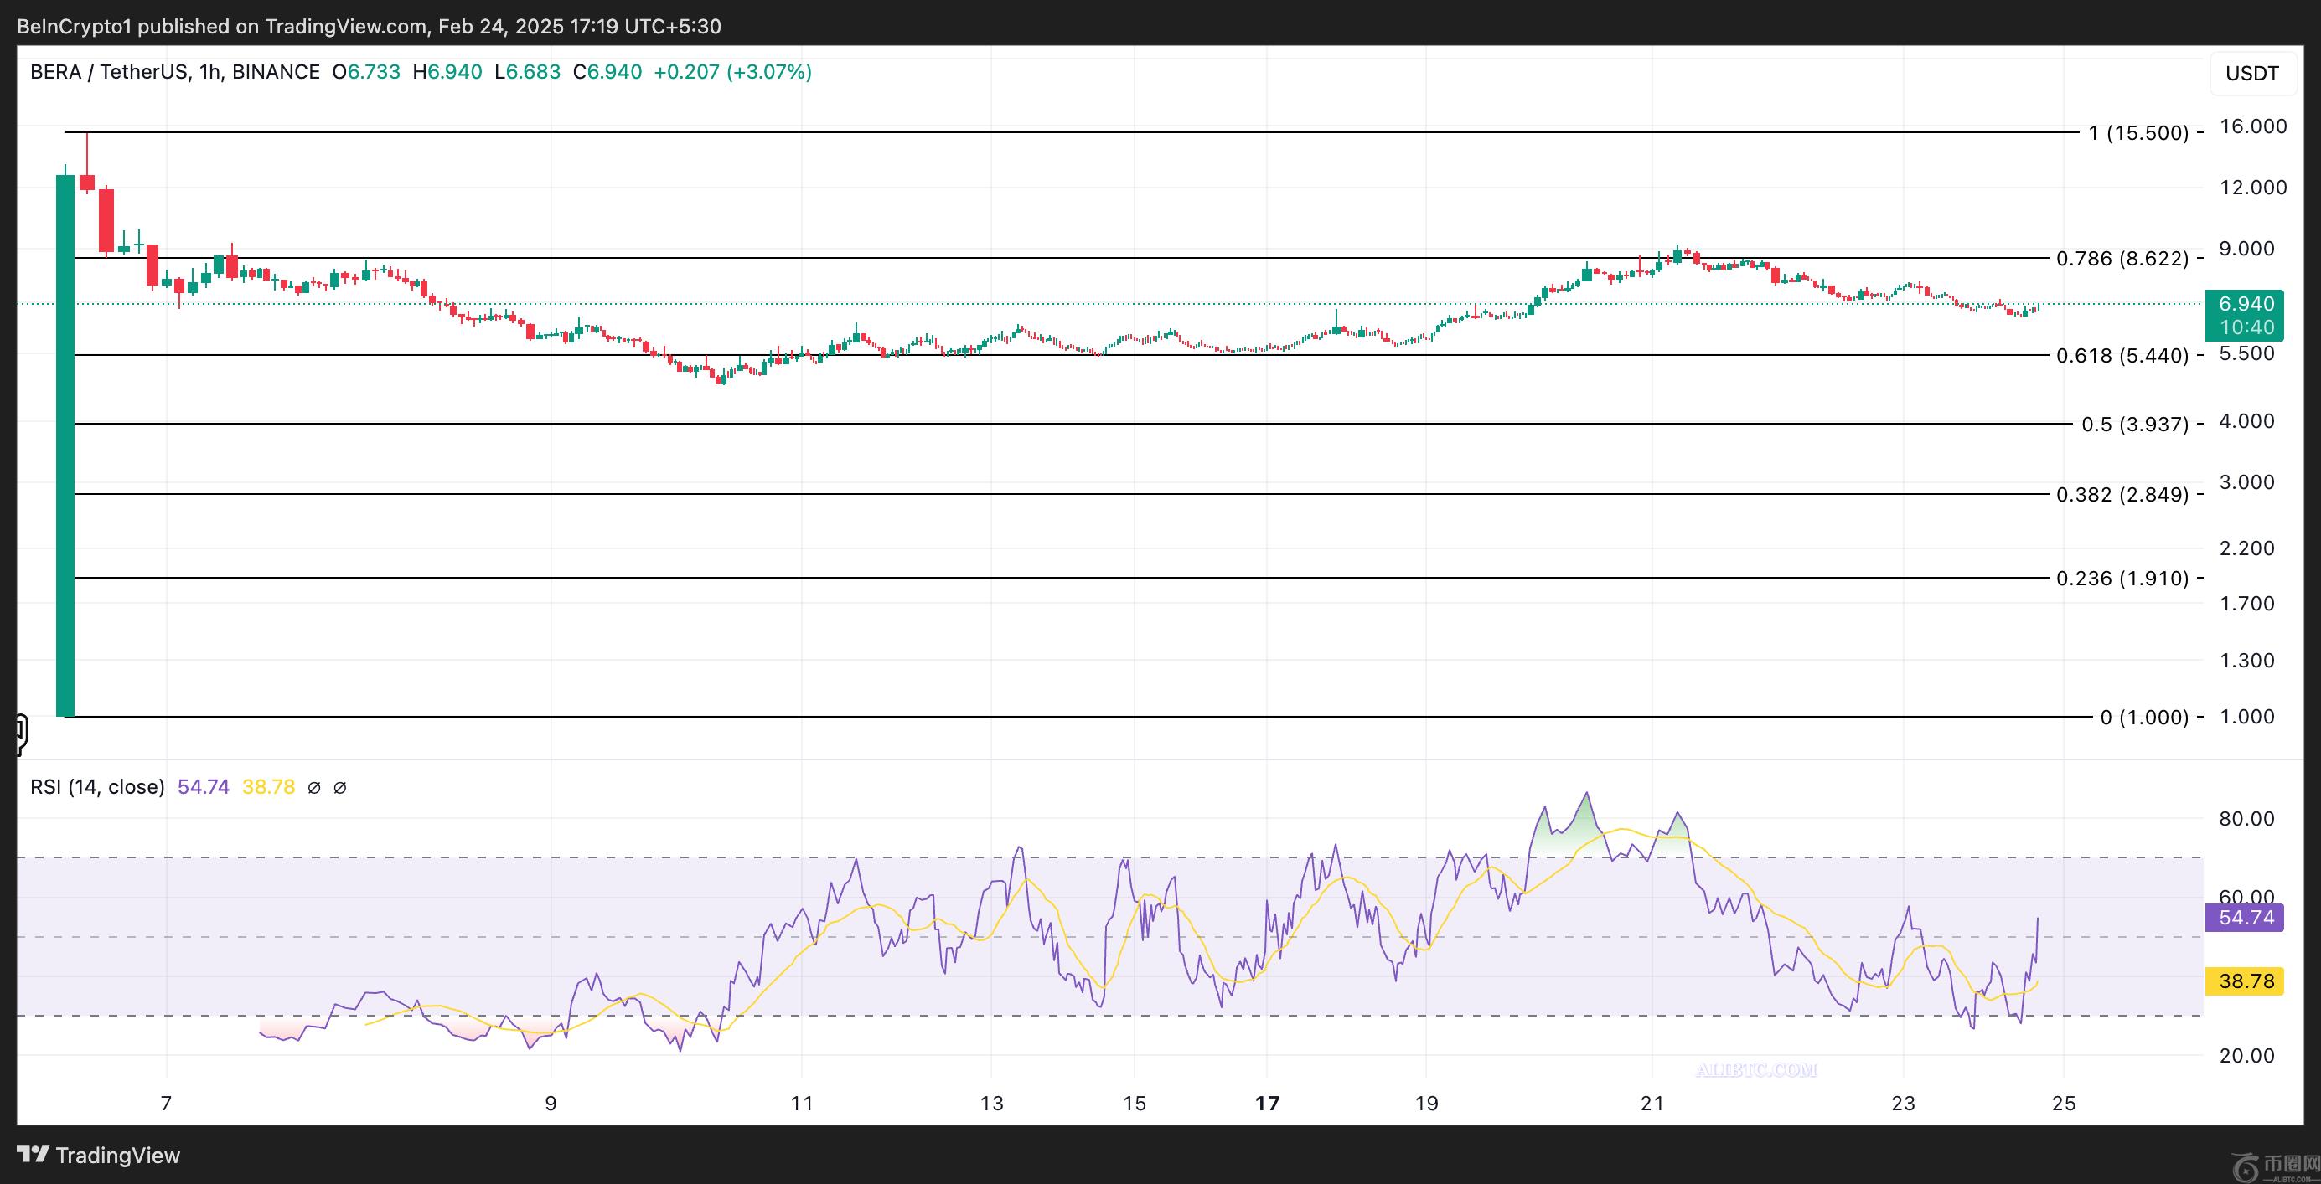Viewport: 2321px width, 1184px height.
Task: Click the yellow 38.78 RSI axis tag
Action: coord(2245,981)
